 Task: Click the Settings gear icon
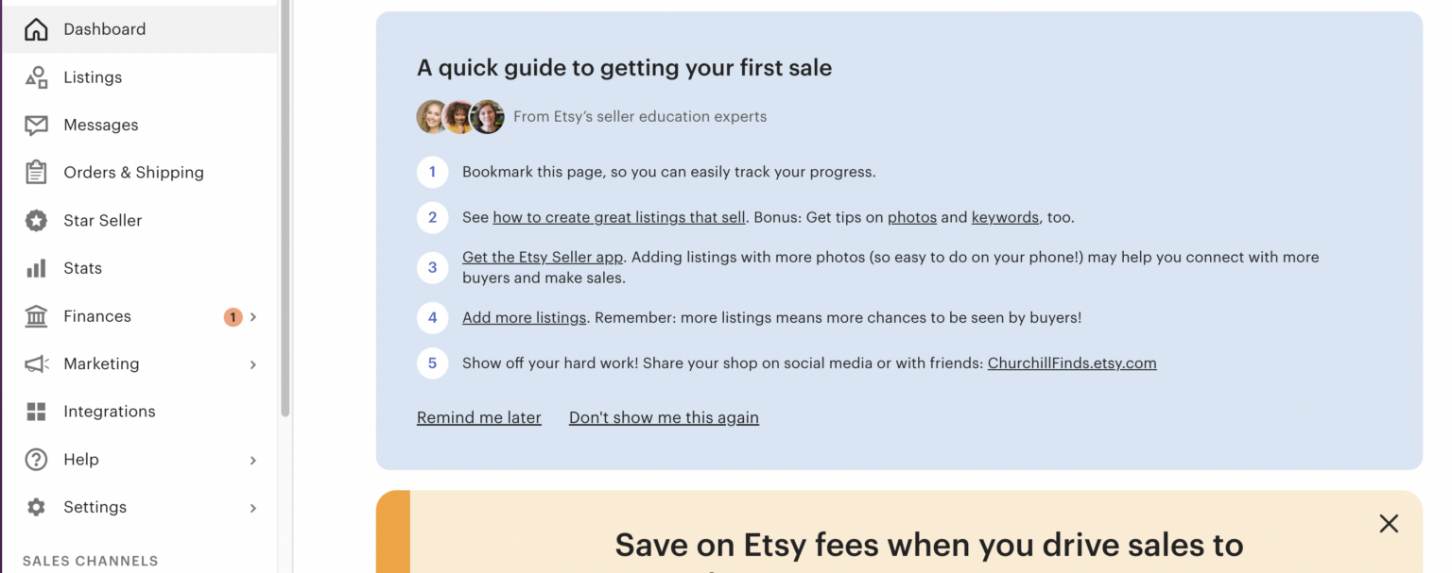(36, 506)
